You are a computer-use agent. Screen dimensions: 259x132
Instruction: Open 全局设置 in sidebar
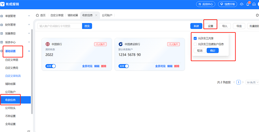(10, 124)
